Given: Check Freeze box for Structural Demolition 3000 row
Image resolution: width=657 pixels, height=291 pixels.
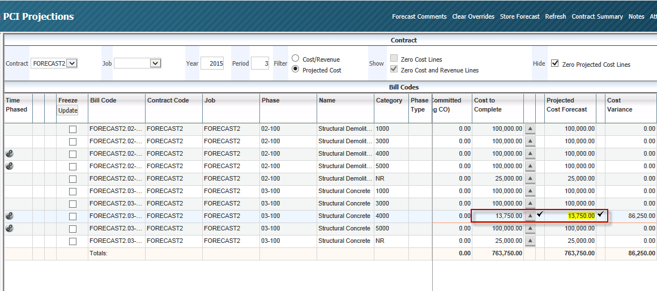Looking at the screenshot, I should (73, 142).
